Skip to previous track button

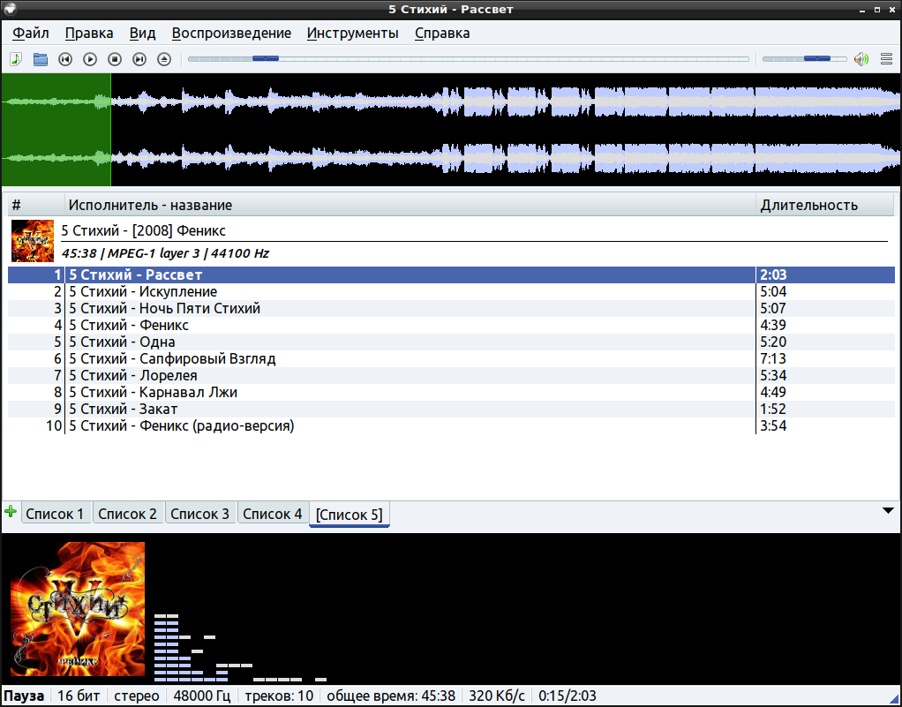(x=65, y=59)
